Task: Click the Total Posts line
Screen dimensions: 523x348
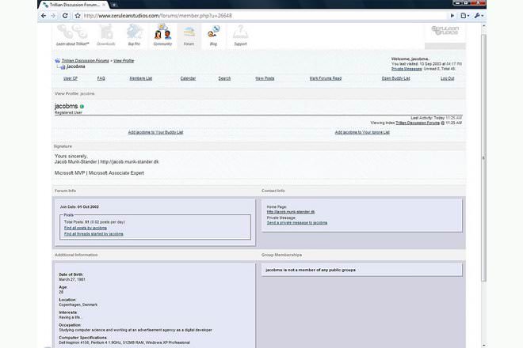Action: tap(94, 221)
